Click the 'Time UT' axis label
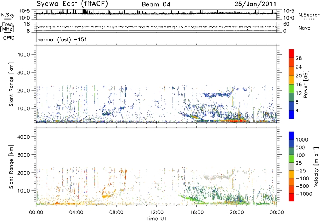 (156, 219)
